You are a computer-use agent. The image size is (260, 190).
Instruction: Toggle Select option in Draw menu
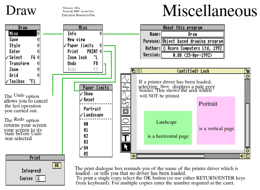point(23,57)
